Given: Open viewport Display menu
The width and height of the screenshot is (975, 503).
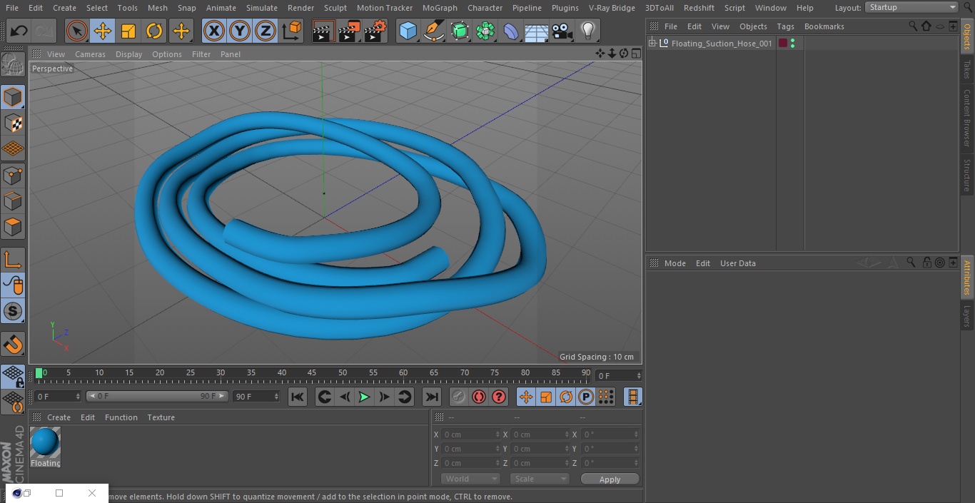Looking at the screenshot, I should pos(128,54).
